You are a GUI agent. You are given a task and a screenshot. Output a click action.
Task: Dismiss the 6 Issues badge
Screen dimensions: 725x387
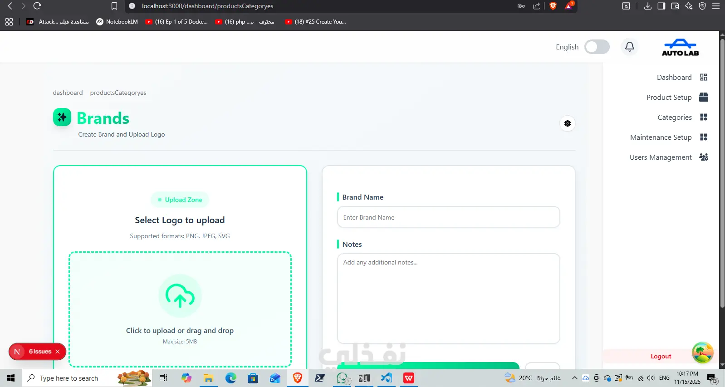point(58,352)
